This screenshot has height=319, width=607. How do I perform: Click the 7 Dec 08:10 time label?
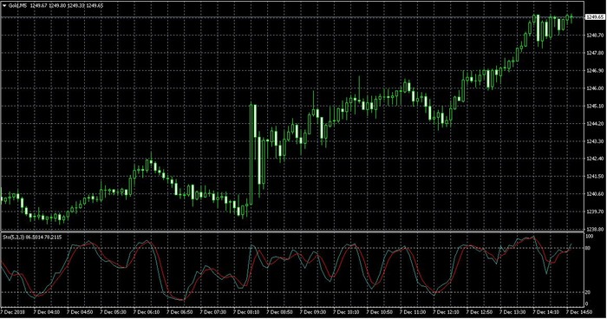(246, 312)
